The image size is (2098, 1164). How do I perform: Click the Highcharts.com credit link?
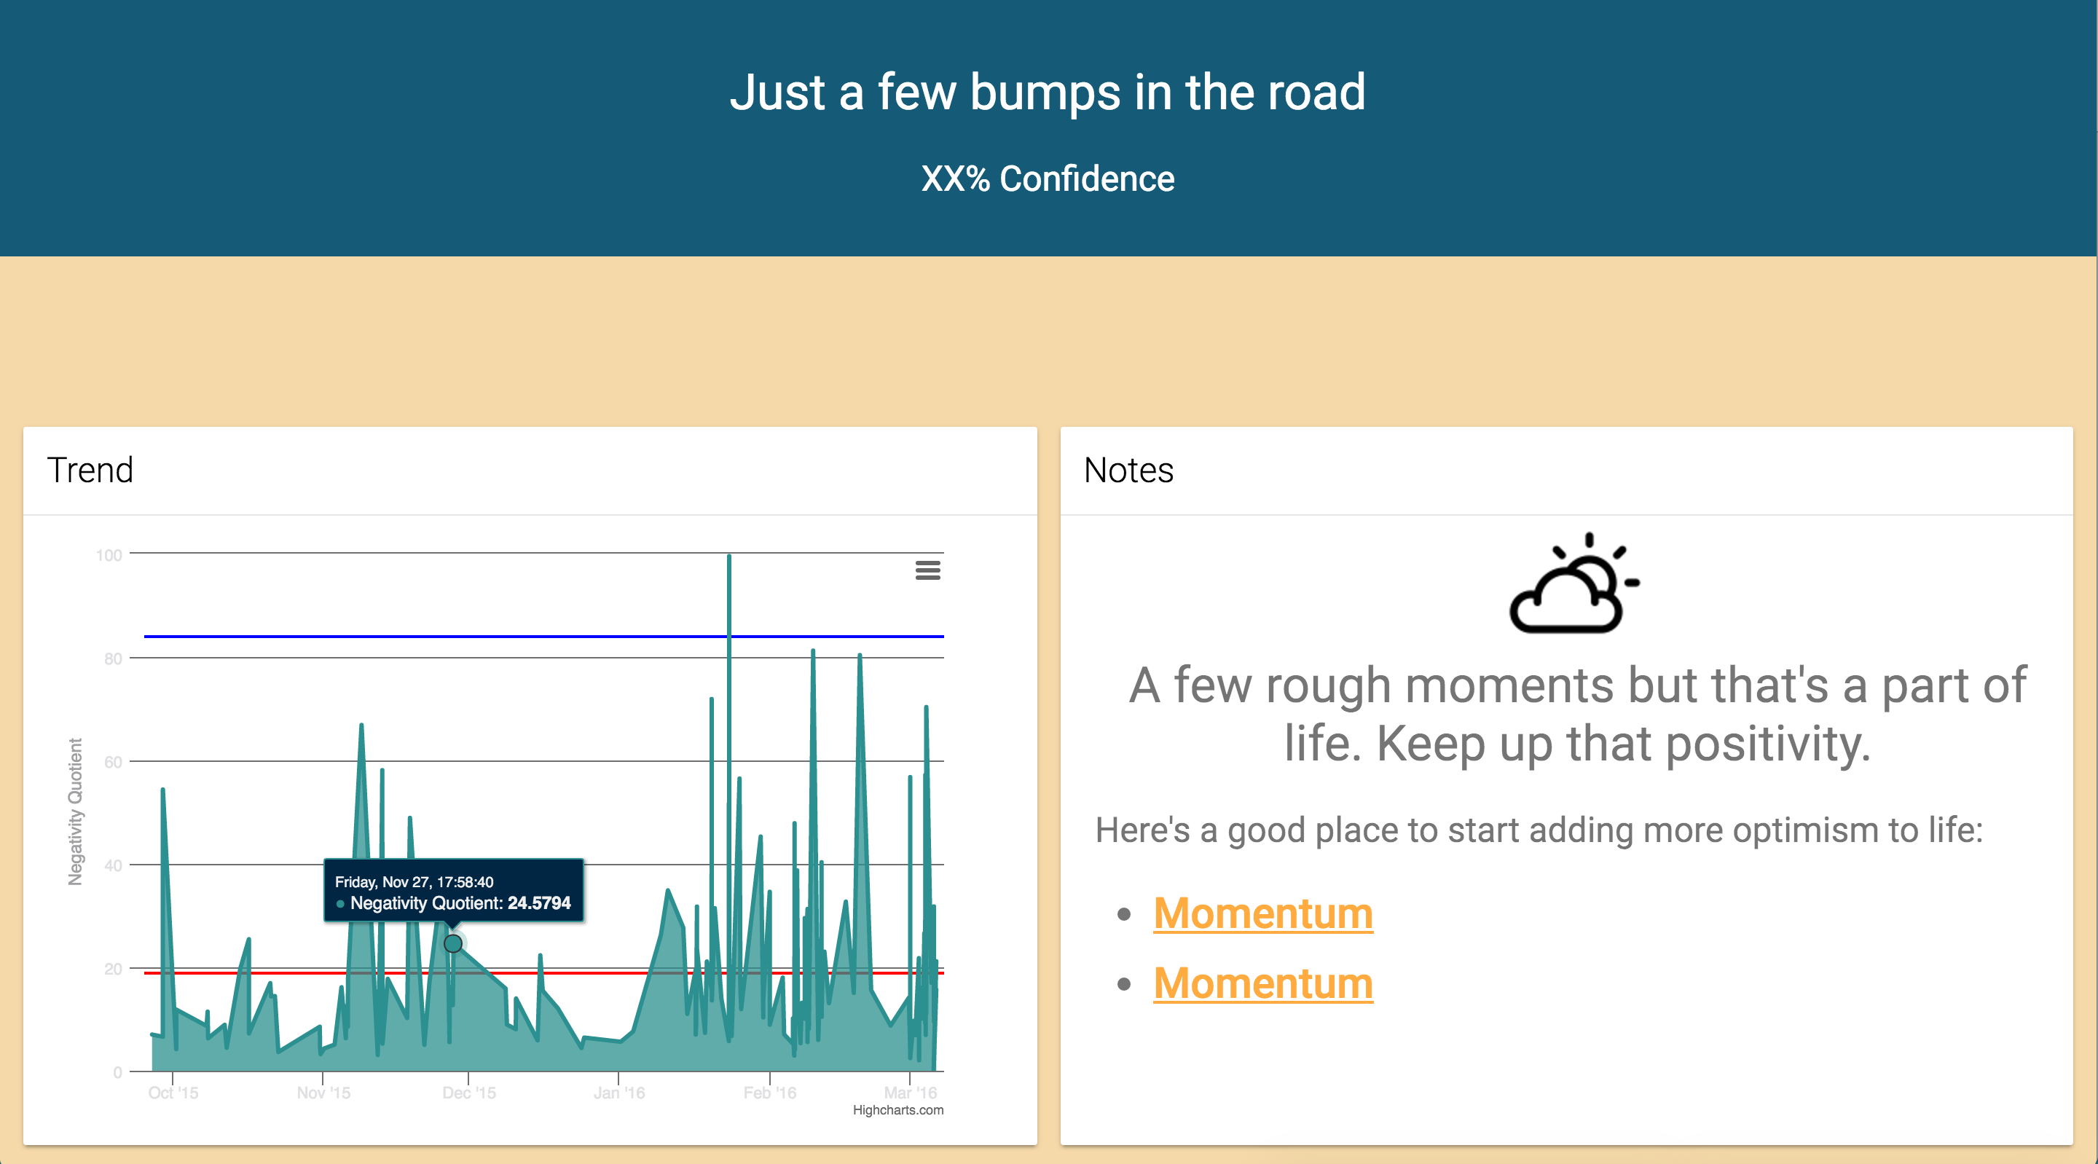(x=897, y=1110)
